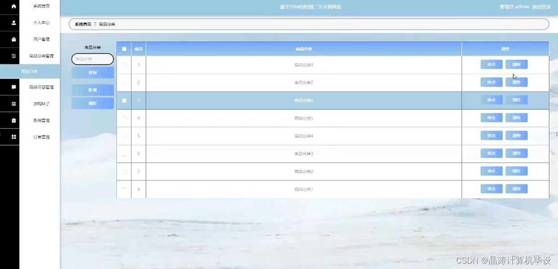Click the home icon in the sidebar
Image resolution: width=558 pixels, height=269 pixels.
(13, 6)
